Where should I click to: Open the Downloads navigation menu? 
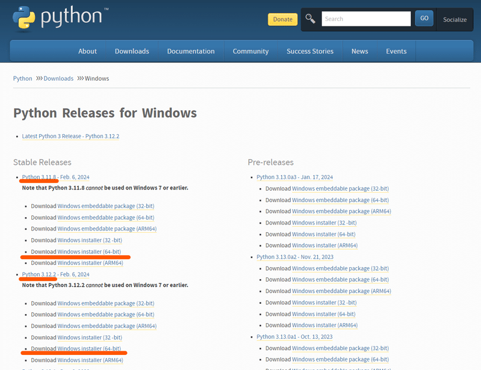(132, 51)
